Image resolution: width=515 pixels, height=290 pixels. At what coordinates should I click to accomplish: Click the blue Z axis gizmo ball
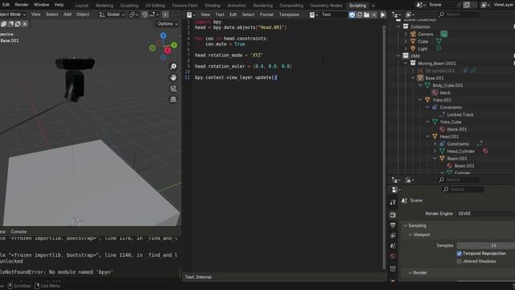tap(163, 35)
